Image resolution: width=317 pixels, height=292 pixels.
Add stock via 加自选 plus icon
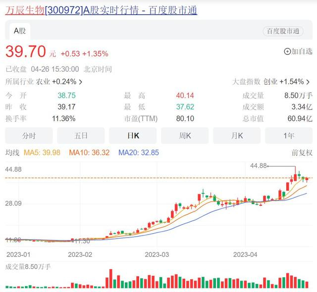click(x=287, y=51)
